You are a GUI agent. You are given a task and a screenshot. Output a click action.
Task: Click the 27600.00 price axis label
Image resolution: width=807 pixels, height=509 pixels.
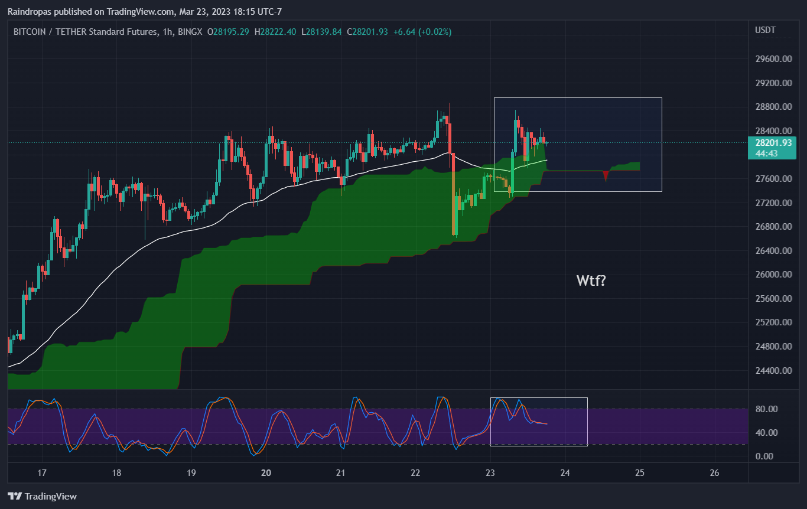[773, 179]
